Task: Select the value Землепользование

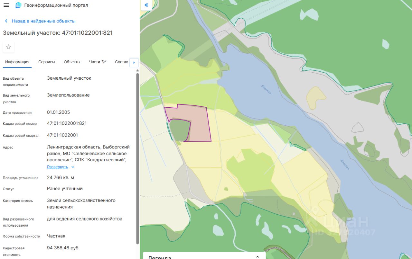Action: pyautogui.click(x=68, y=95)
